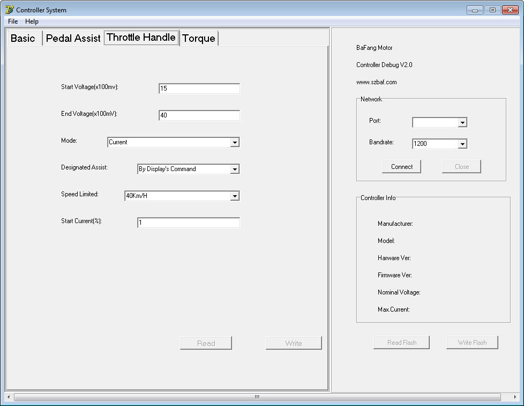Viewport: 524px width, 406px height.
Task: Click the horizontal scrollbar at the bottom
Action: pos(257,397)
